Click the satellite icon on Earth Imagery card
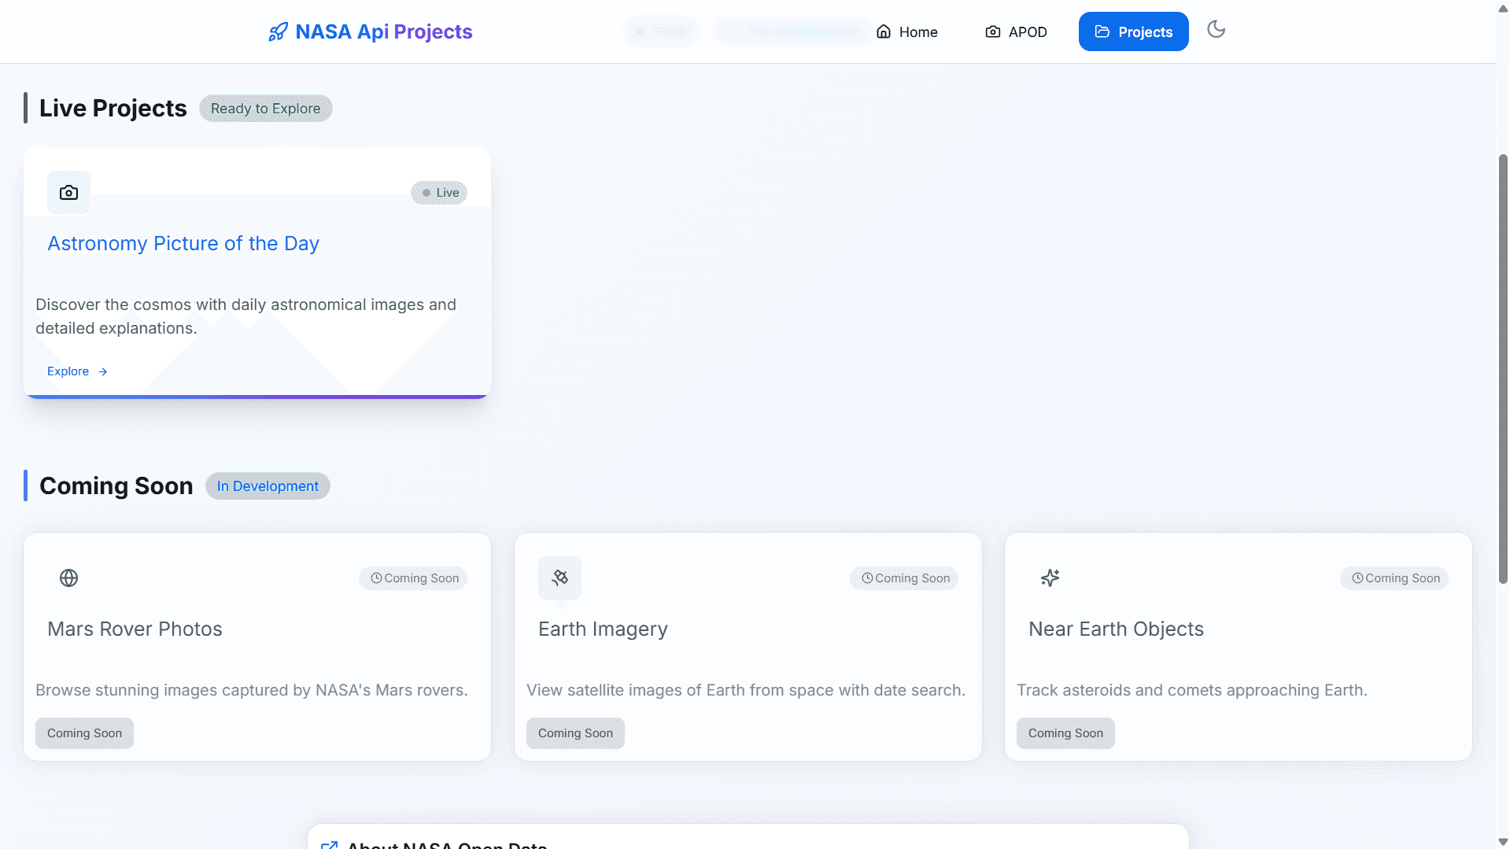The image size is (1510, 849). tap(559, 578)
